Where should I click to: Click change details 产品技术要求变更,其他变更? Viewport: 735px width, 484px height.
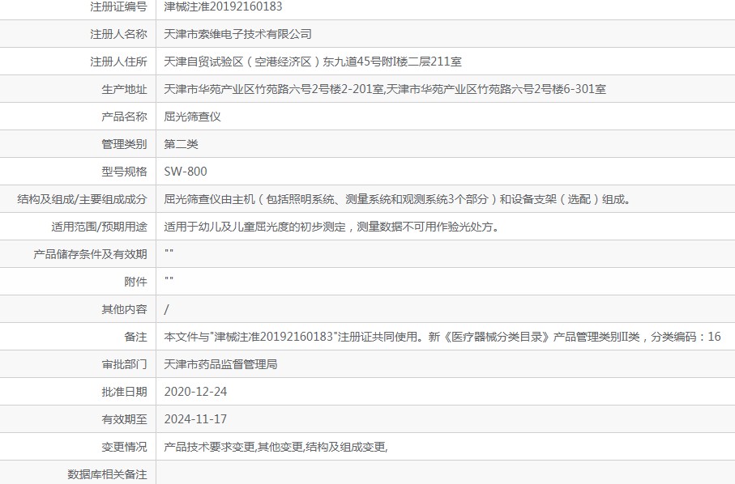point(276,447)
